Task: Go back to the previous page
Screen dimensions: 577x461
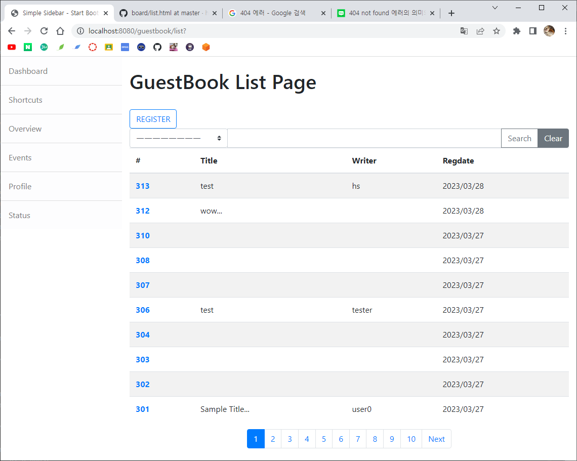Action: click(x=12, y=31)
